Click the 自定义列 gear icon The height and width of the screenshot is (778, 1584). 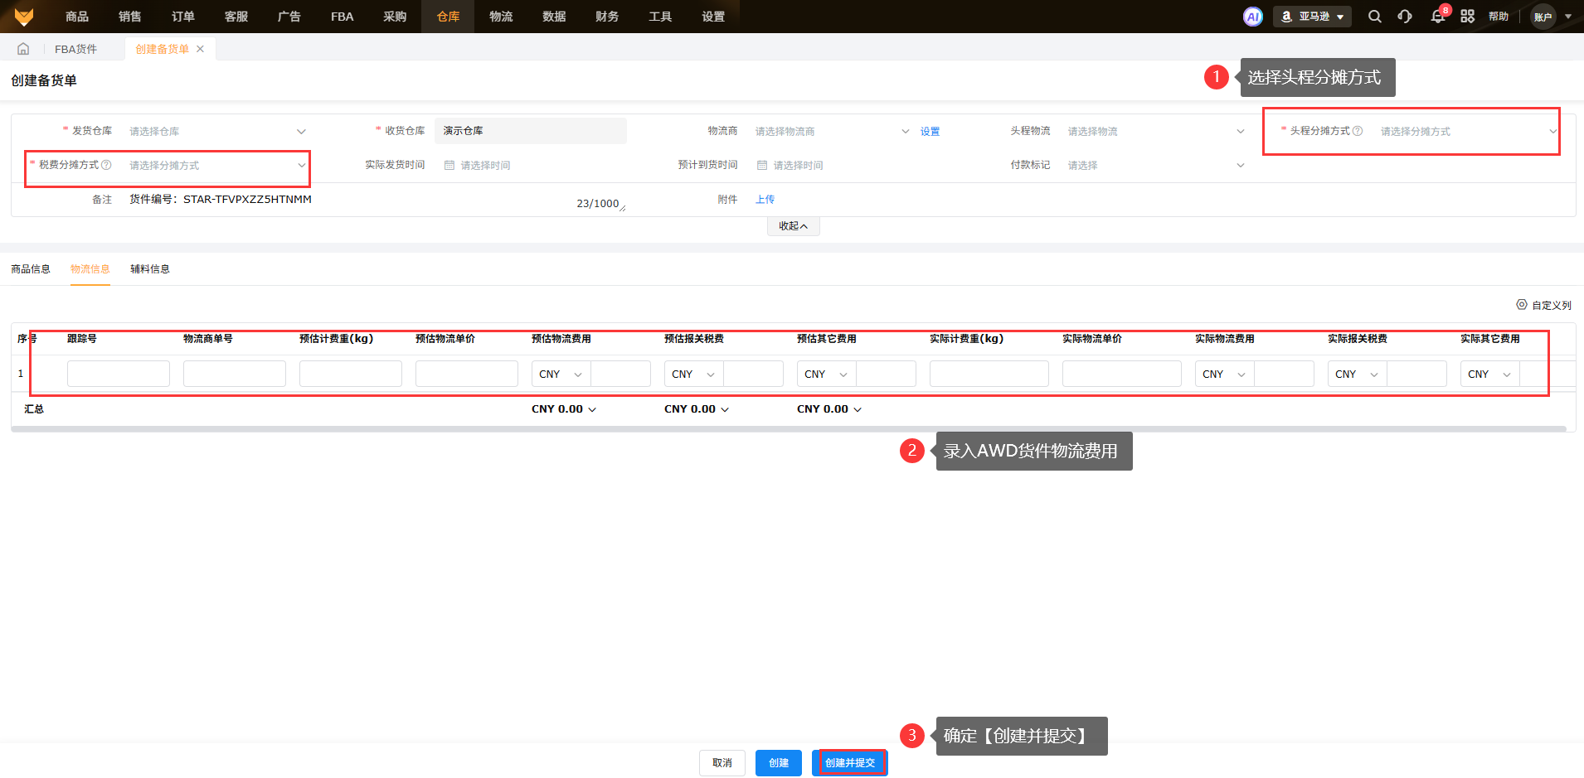1522,305
